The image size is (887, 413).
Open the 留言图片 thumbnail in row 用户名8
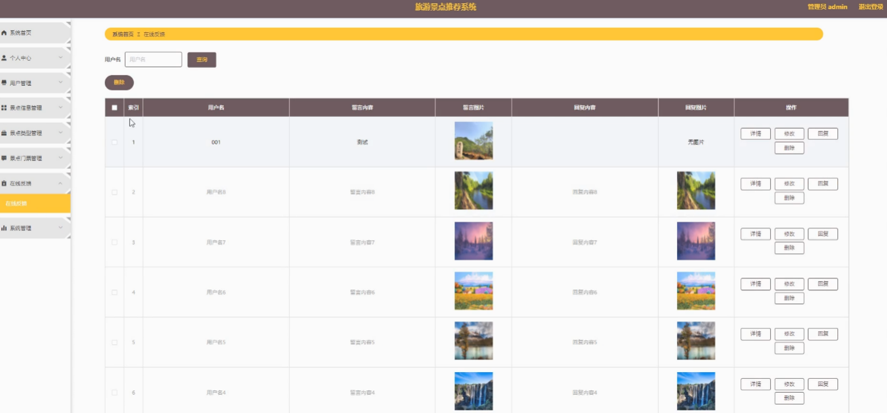tap(474, 191)
